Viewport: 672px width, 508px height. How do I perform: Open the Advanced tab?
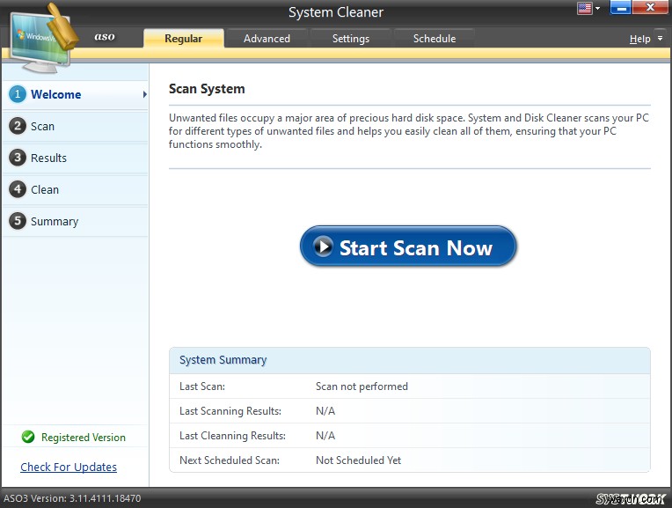[x=267, y=38]
